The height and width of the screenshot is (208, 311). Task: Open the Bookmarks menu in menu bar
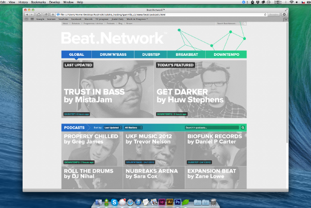pos(38,3)
